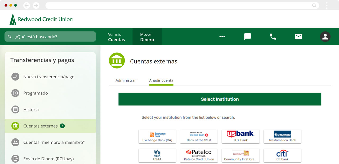Screen dimensions: 339x164
Task: Click the miembro a miembro people icon
Action: point(15,142)
